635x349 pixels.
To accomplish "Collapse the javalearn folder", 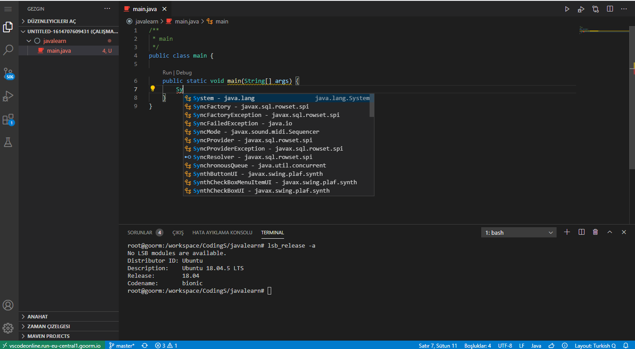I will [x=69, y=41].
